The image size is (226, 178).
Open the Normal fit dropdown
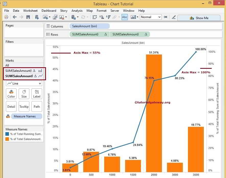(150, 17)
